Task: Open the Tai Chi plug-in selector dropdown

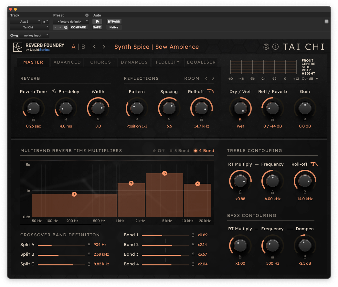Action: click(29, 27)
